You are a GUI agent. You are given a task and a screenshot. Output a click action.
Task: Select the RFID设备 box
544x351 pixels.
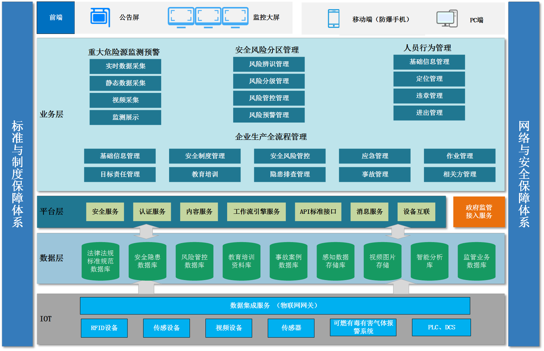(104, 328)
